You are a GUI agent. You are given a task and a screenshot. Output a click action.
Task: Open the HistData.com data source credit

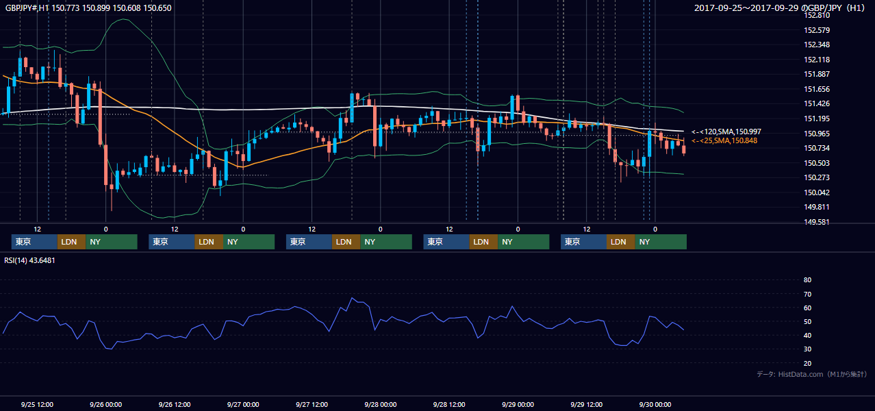(x=812, y=374)
